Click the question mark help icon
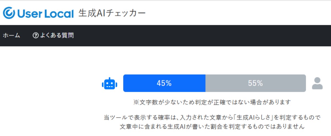 click(x=35, y=36)
